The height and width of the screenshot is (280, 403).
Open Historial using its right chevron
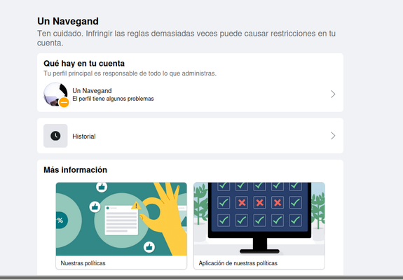click(x=333, y=136)
